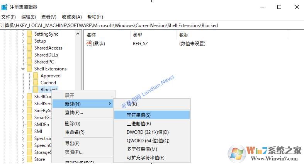Open the 帮助(H) menu
The width and height of the screenshot is (304, 164).
95,17
